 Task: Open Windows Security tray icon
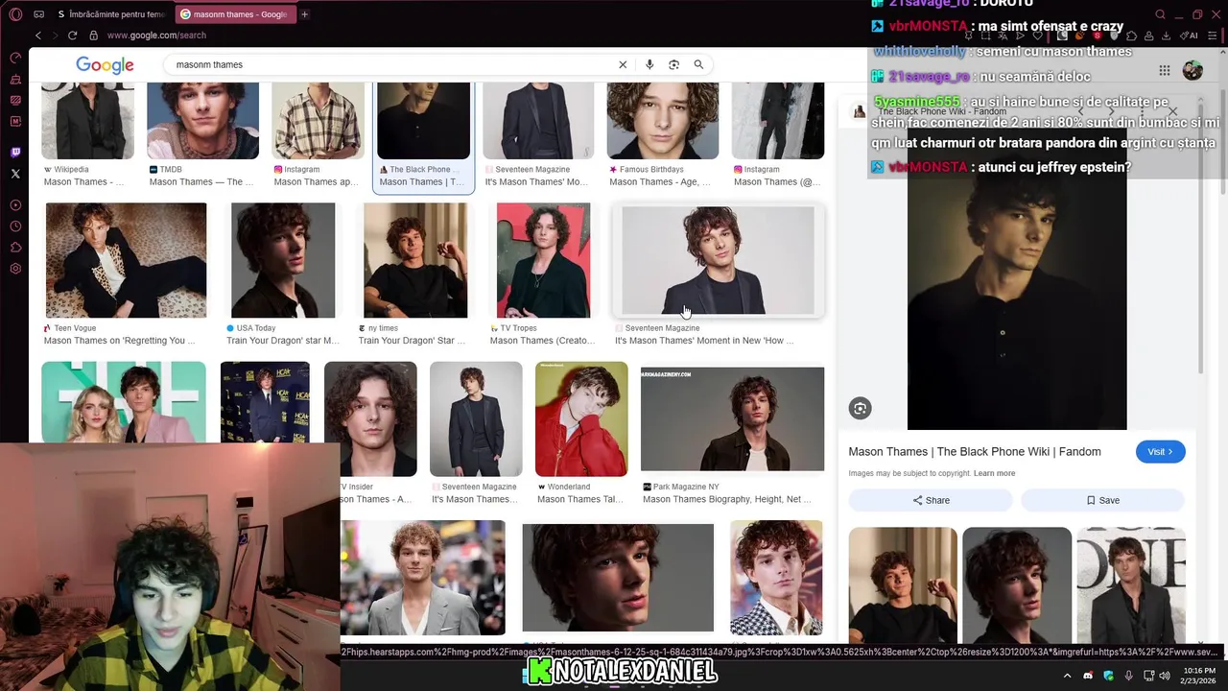coord(1108,676)
